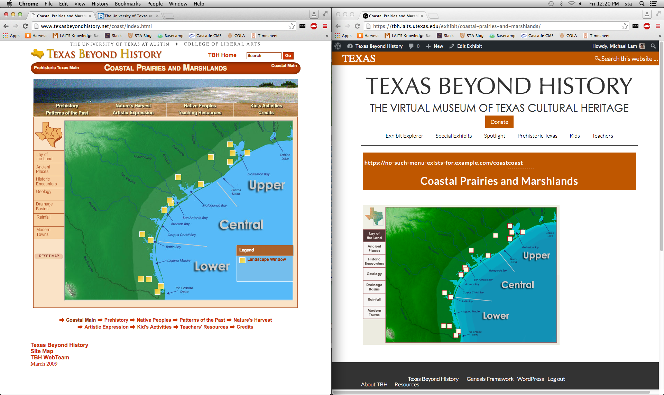
Task: Open the New content menu in admin bar
Action: [434, 46]
